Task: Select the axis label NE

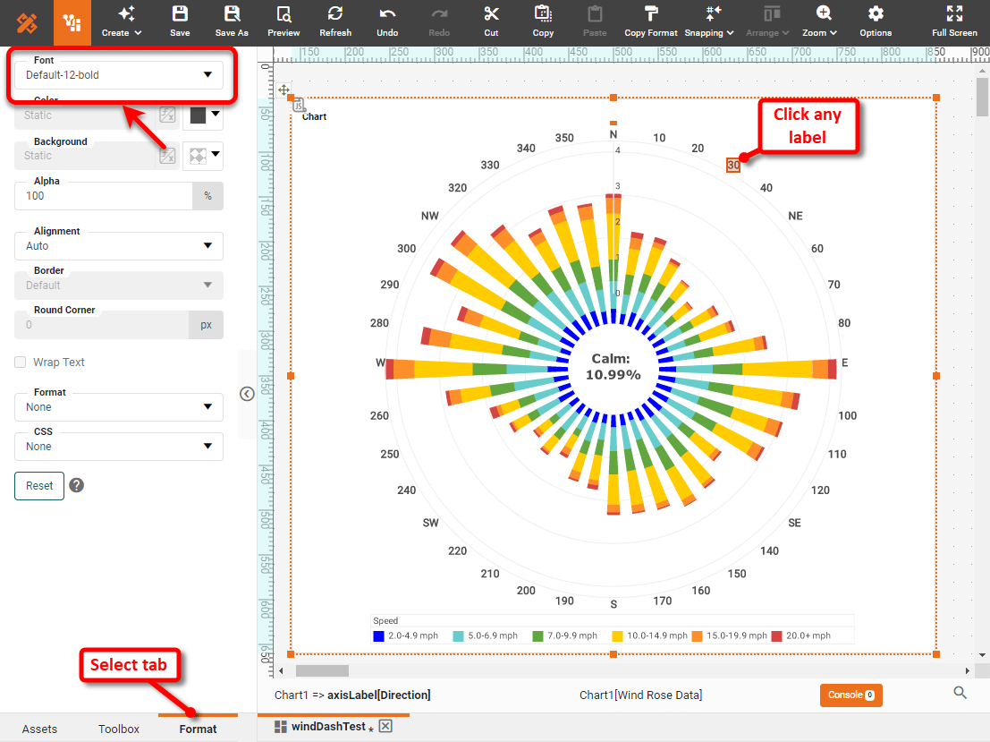Action: [x=796, y=216]
